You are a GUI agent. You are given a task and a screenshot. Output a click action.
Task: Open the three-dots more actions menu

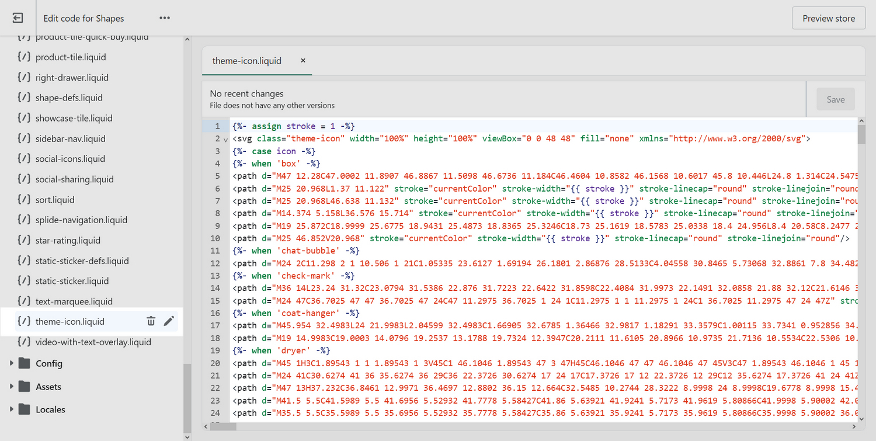(165, 18)
